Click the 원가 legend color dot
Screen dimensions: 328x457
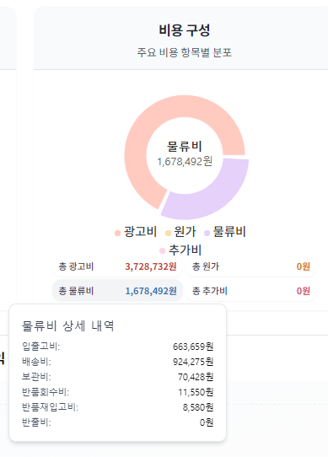[x=168, y=233]
